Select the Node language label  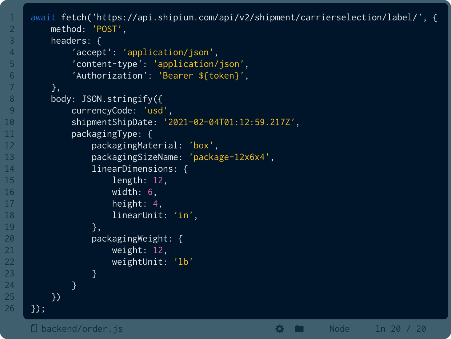[339, 329]
